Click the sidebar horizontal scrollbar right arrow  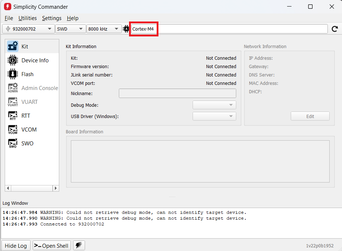(x=56, y=188)
